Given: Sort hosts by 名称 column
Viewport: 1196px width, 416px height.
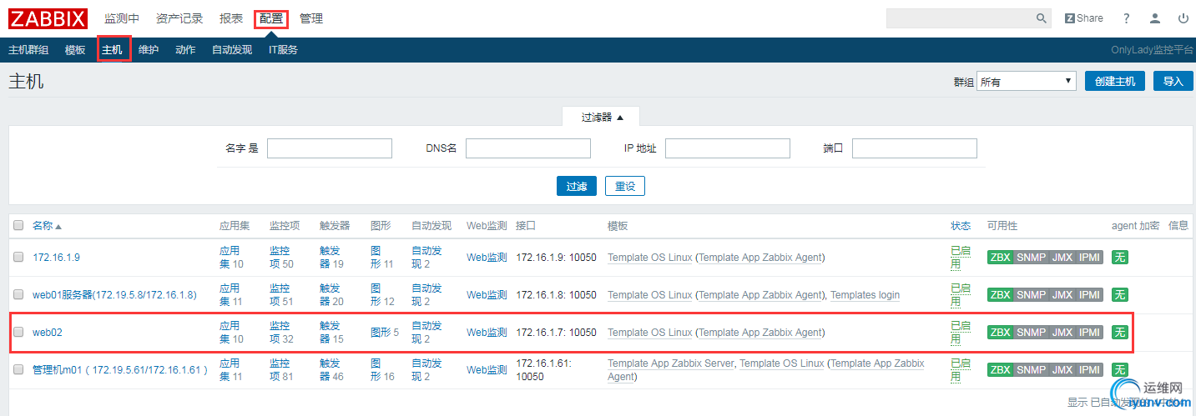Looking at the screenshot, I should 47,226.
